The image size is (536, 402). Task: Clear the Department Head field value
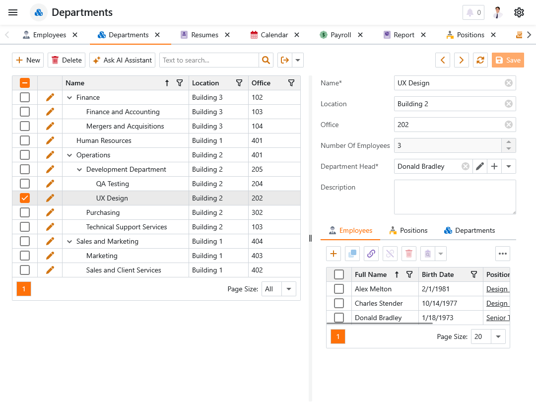pyautogui.click(x=465, y=166)
